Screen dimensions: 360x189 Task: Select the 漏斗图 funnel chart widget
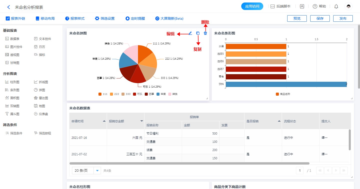click(12, 114)
